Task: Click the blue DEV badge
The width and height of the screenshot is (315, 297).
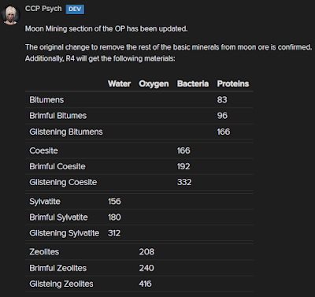Action: [75, 9]
